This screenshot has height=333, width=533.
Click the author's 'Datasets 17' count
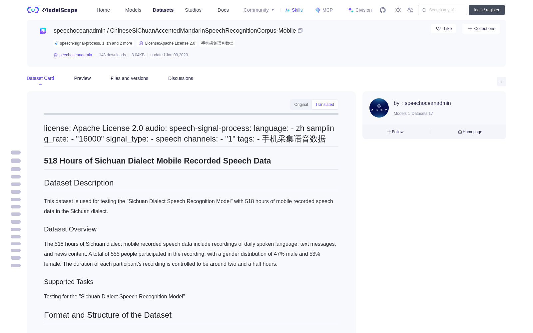pos(422,114)
